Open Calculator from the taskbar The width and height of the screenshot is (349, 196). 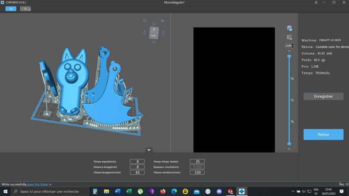(95, 191)
